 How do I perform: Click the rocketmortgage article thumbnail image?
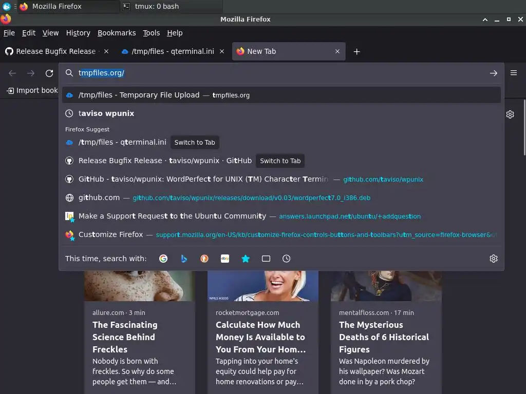point(262,286)
